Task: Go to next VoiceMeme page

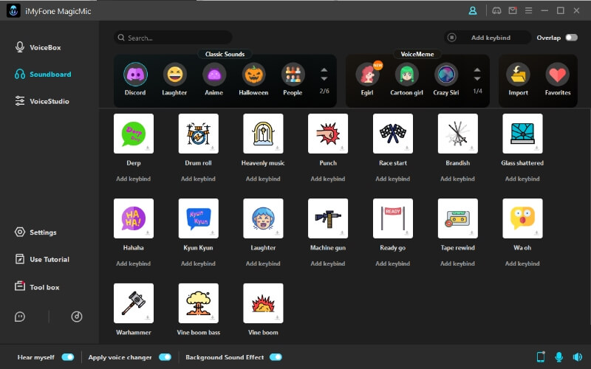Action: [x=477, y=79]
